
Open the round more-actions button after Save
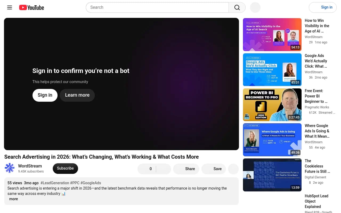point(233,169)
